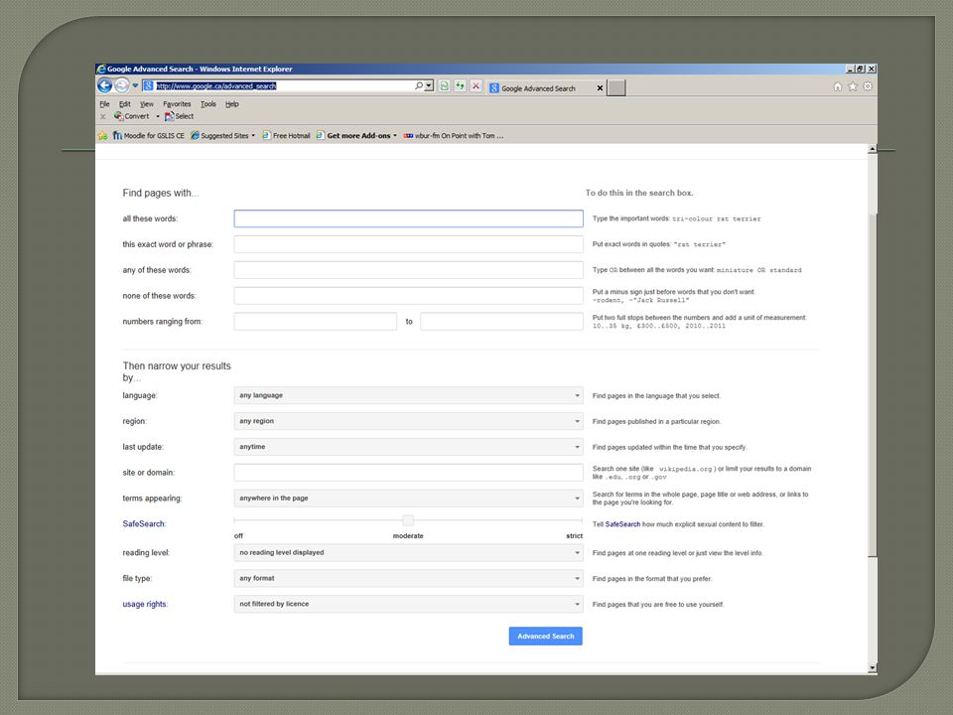Click the 'all these words' input field
This screenshot has width=953, height=715.
(x=408, y=218)
